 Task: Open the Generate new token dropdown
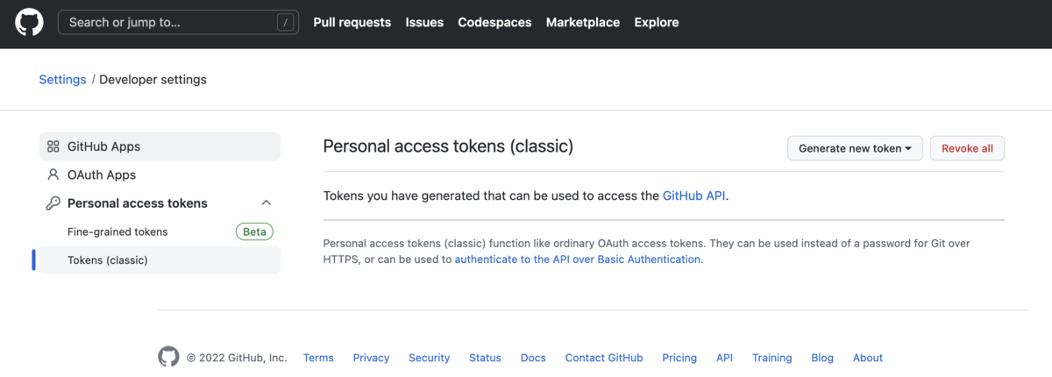(855, 148)
